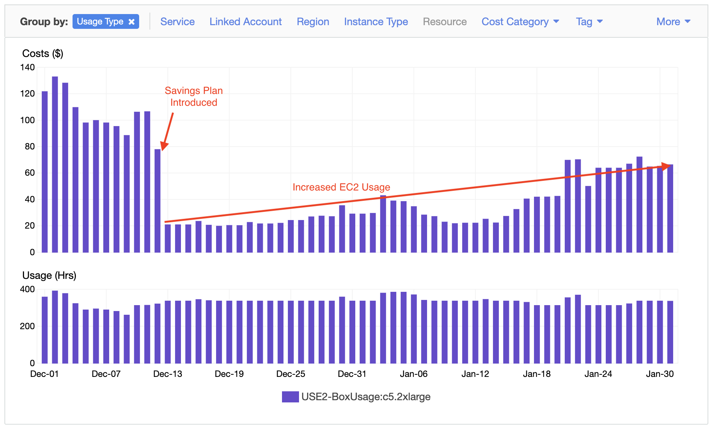Remove the Usage Type grouping with its X
Image resolution: width=712 pixels, height=432 pixels.
click(131, 22)
